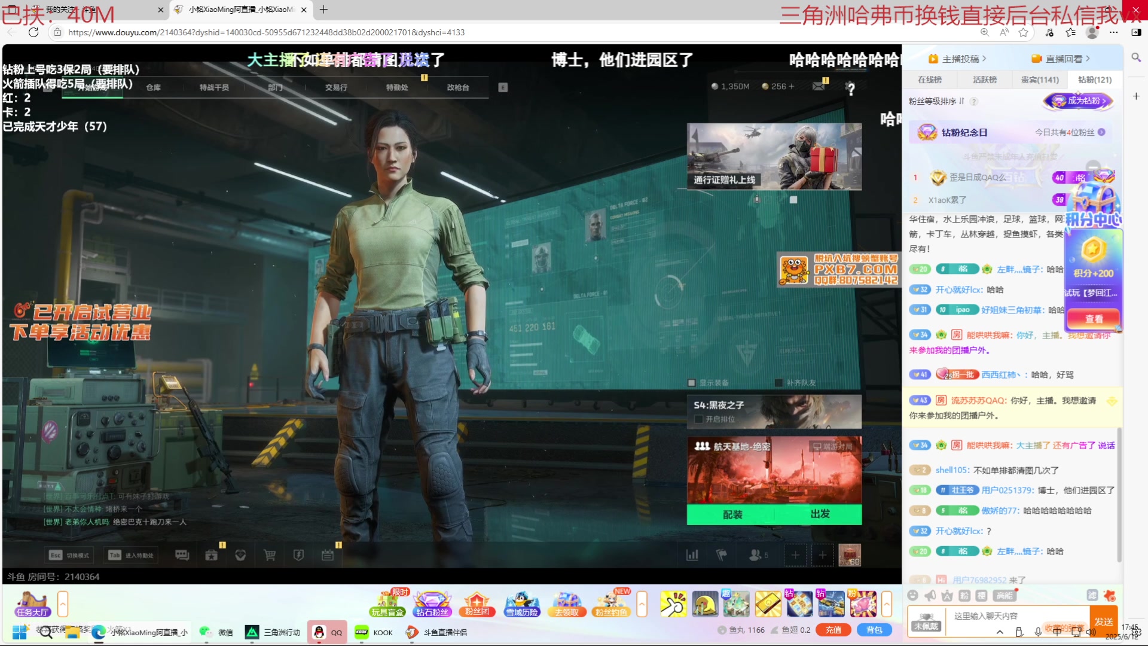This screenshot has height=646, width=1148.
Task: Enable the 开启排位 checkbox
Action: pos(698,419)
